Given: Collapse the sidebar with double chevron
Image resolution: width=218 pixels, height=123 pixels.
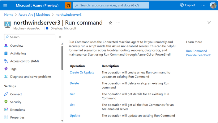Looking at the screenshot, I should click(x=60, y=37).
